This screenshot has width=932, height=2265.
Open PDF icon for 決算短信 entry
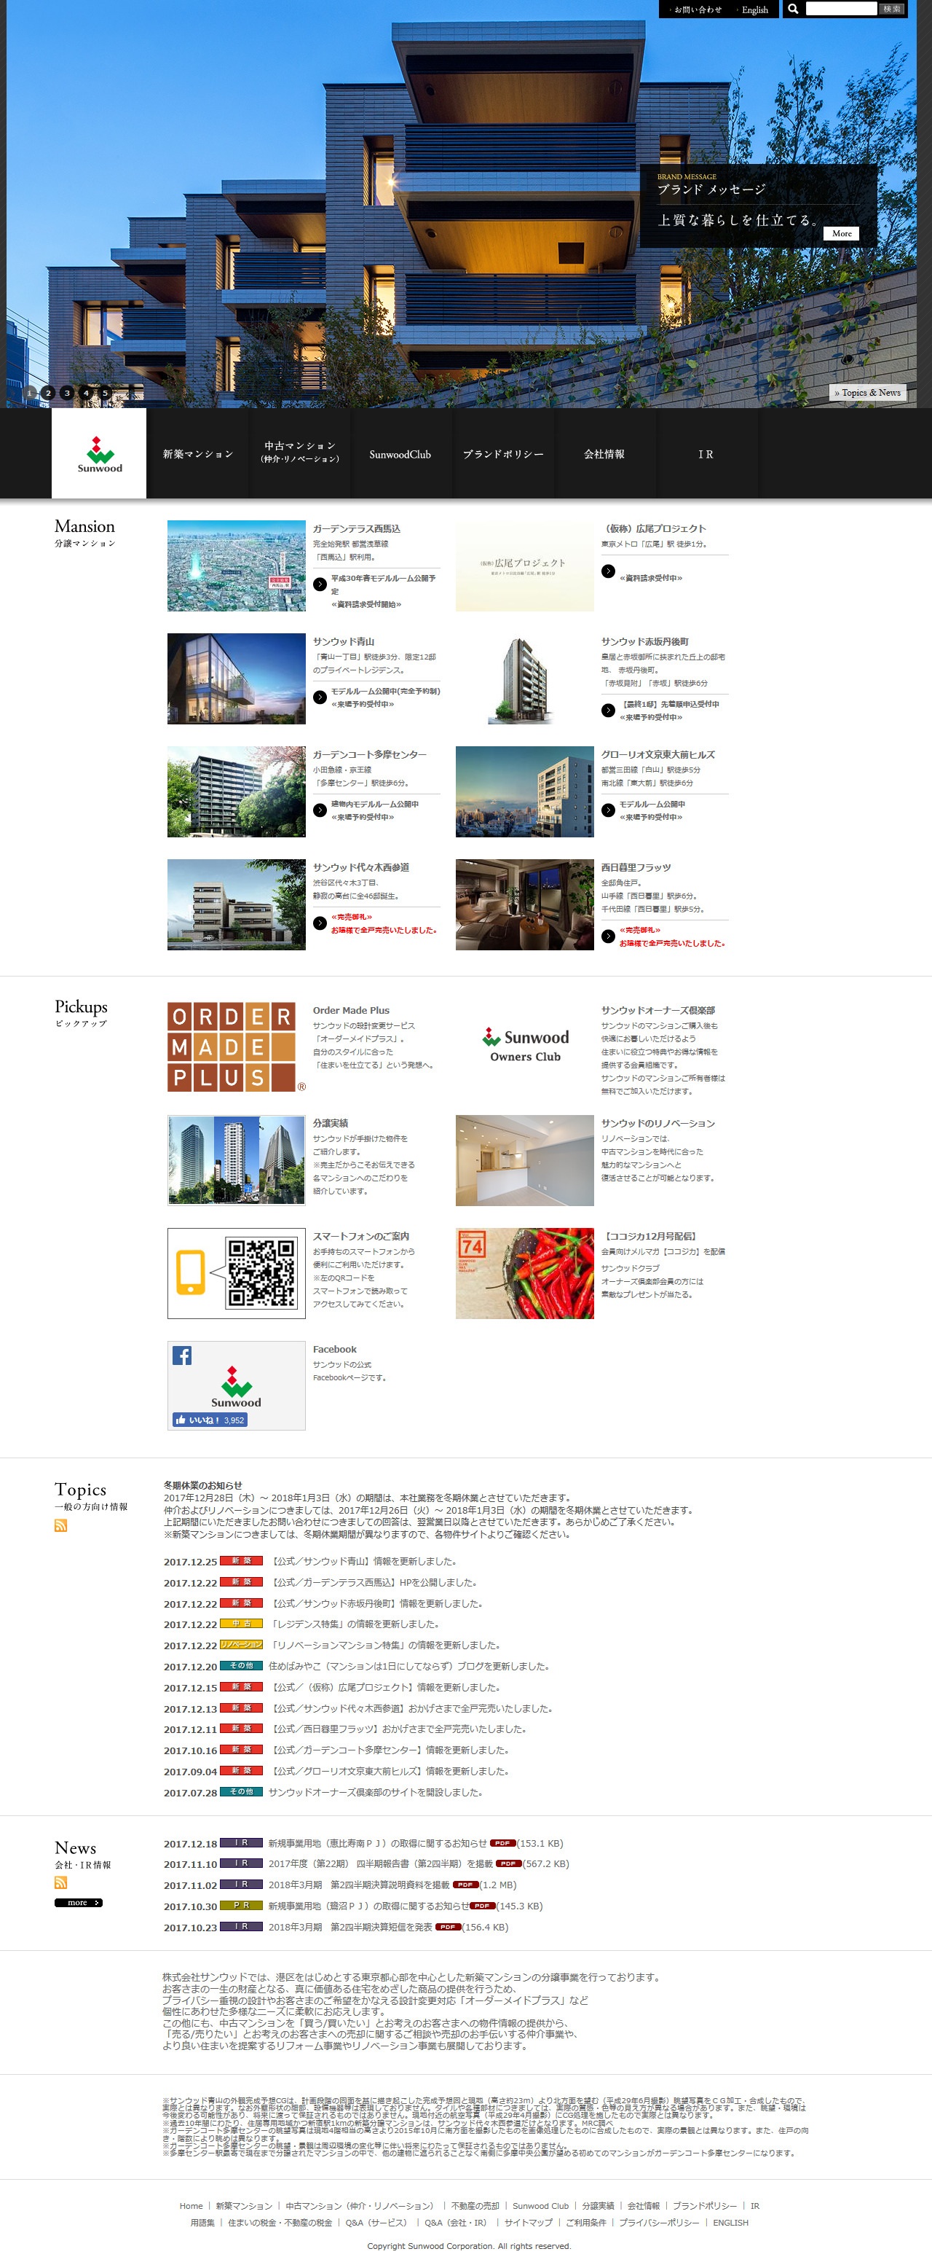pyautogui.click(x=448, y=1926)
